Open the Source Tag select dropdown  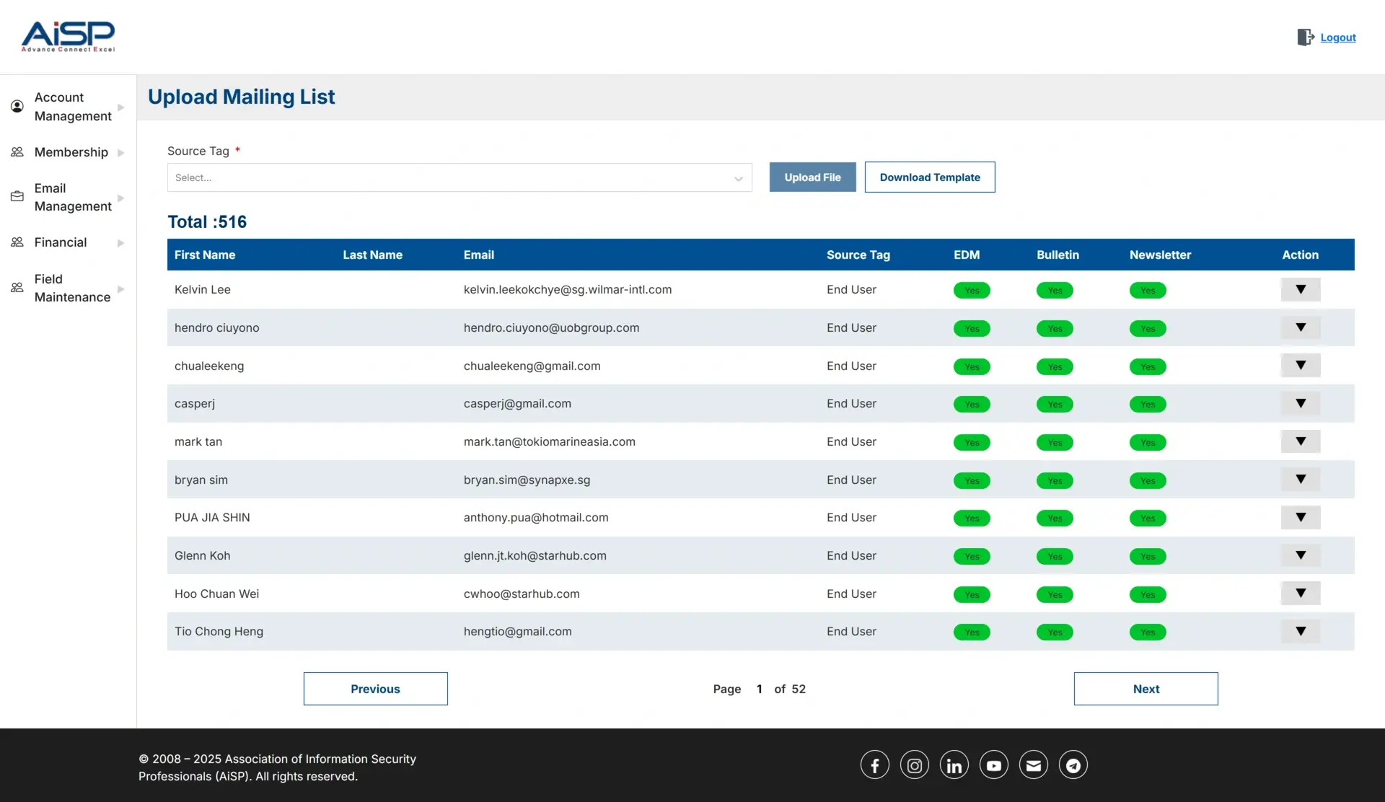(459, 177)
